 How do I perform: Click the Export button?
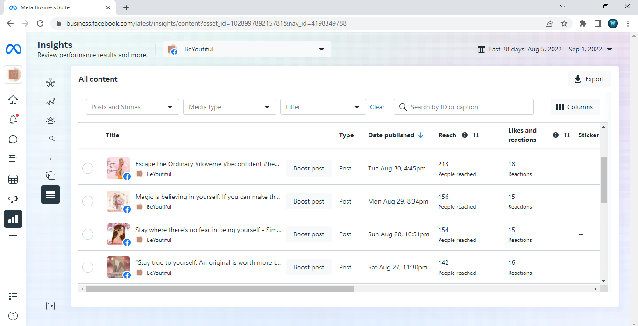[x=589, y=79]
